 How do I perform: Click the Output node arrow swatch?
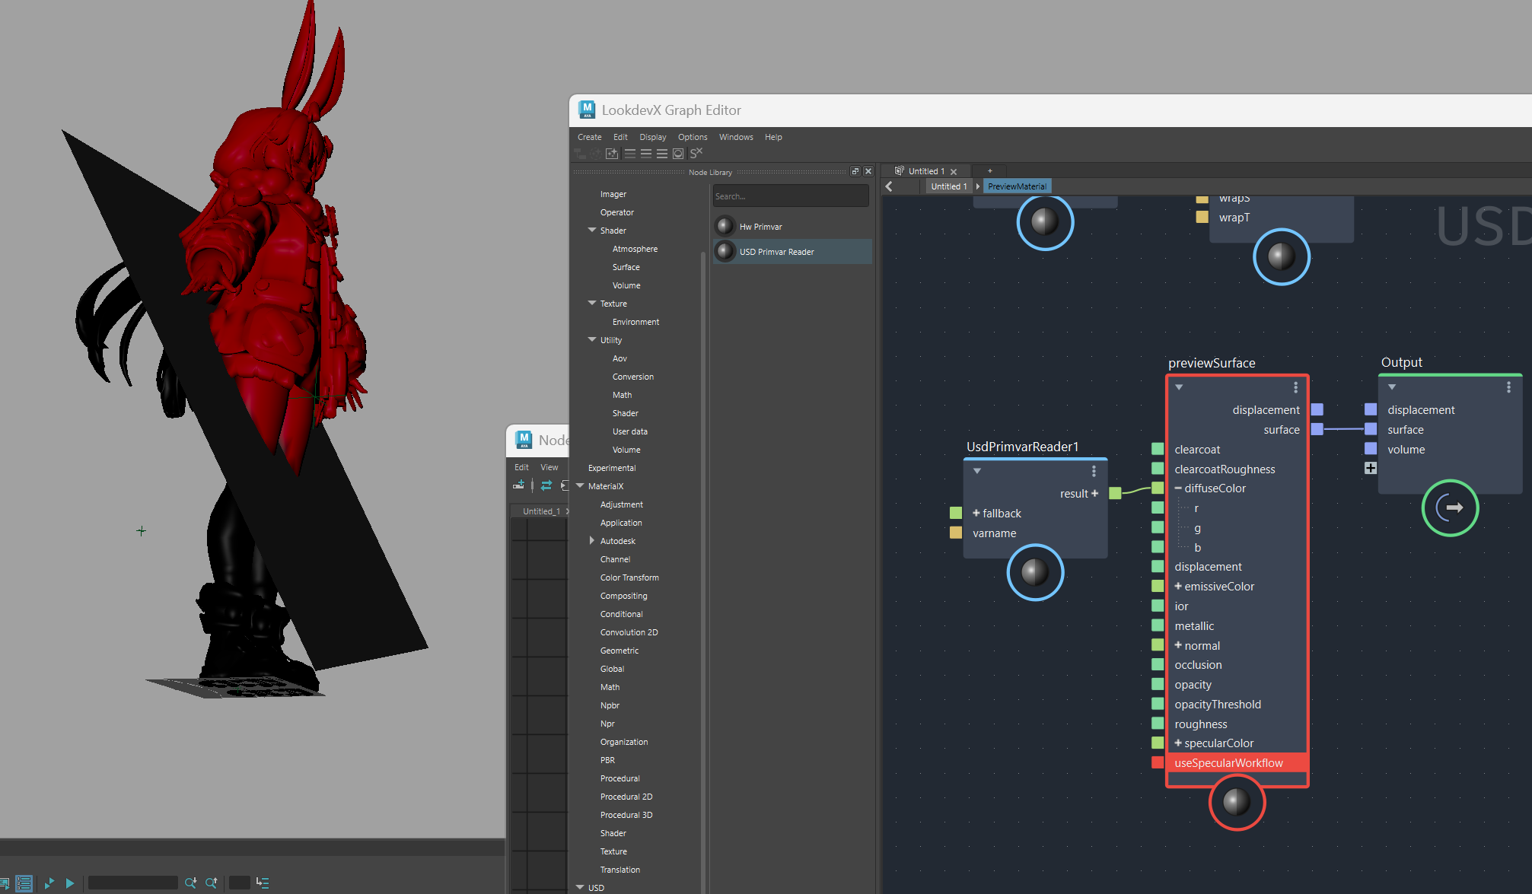click(1450, 507)
